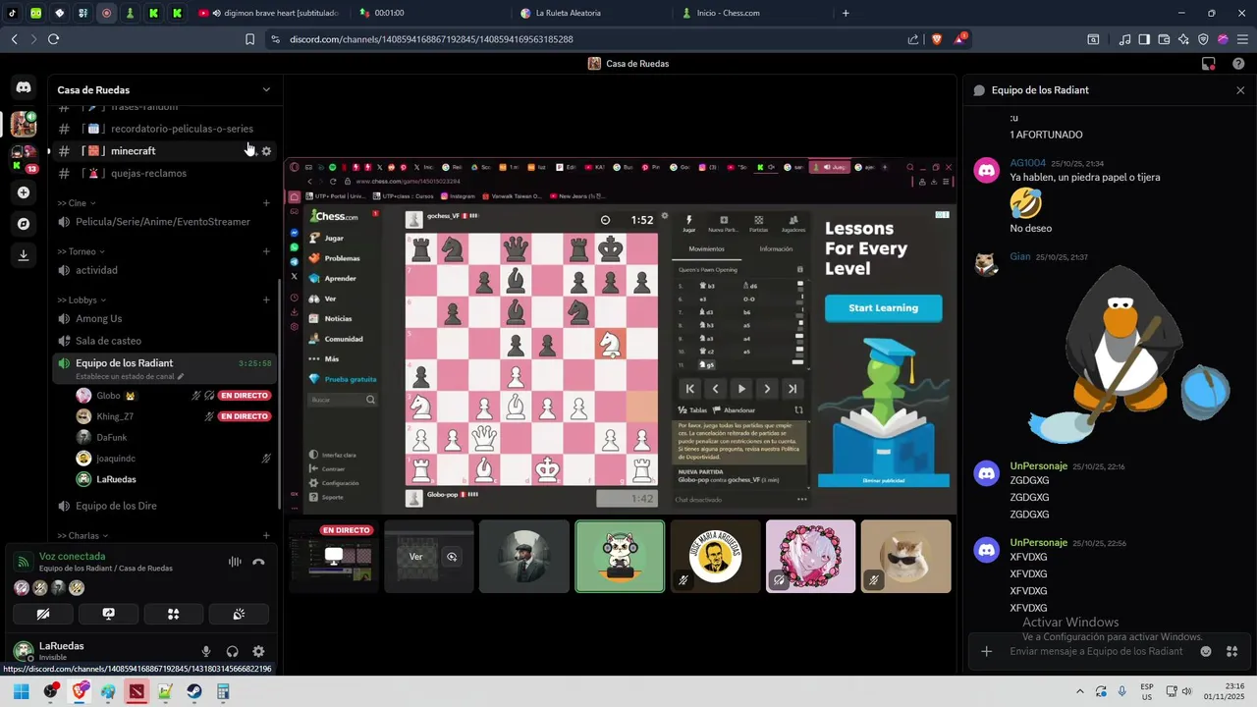Open the recordatorio-peliculas-o-series channel

[x=166, y=129]
